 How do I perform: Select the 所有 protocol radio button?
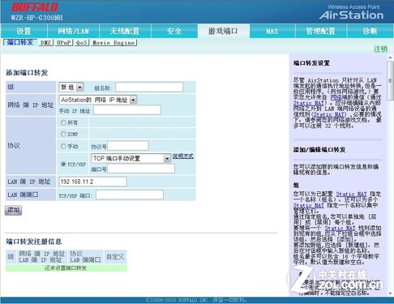tap(63, 122)
